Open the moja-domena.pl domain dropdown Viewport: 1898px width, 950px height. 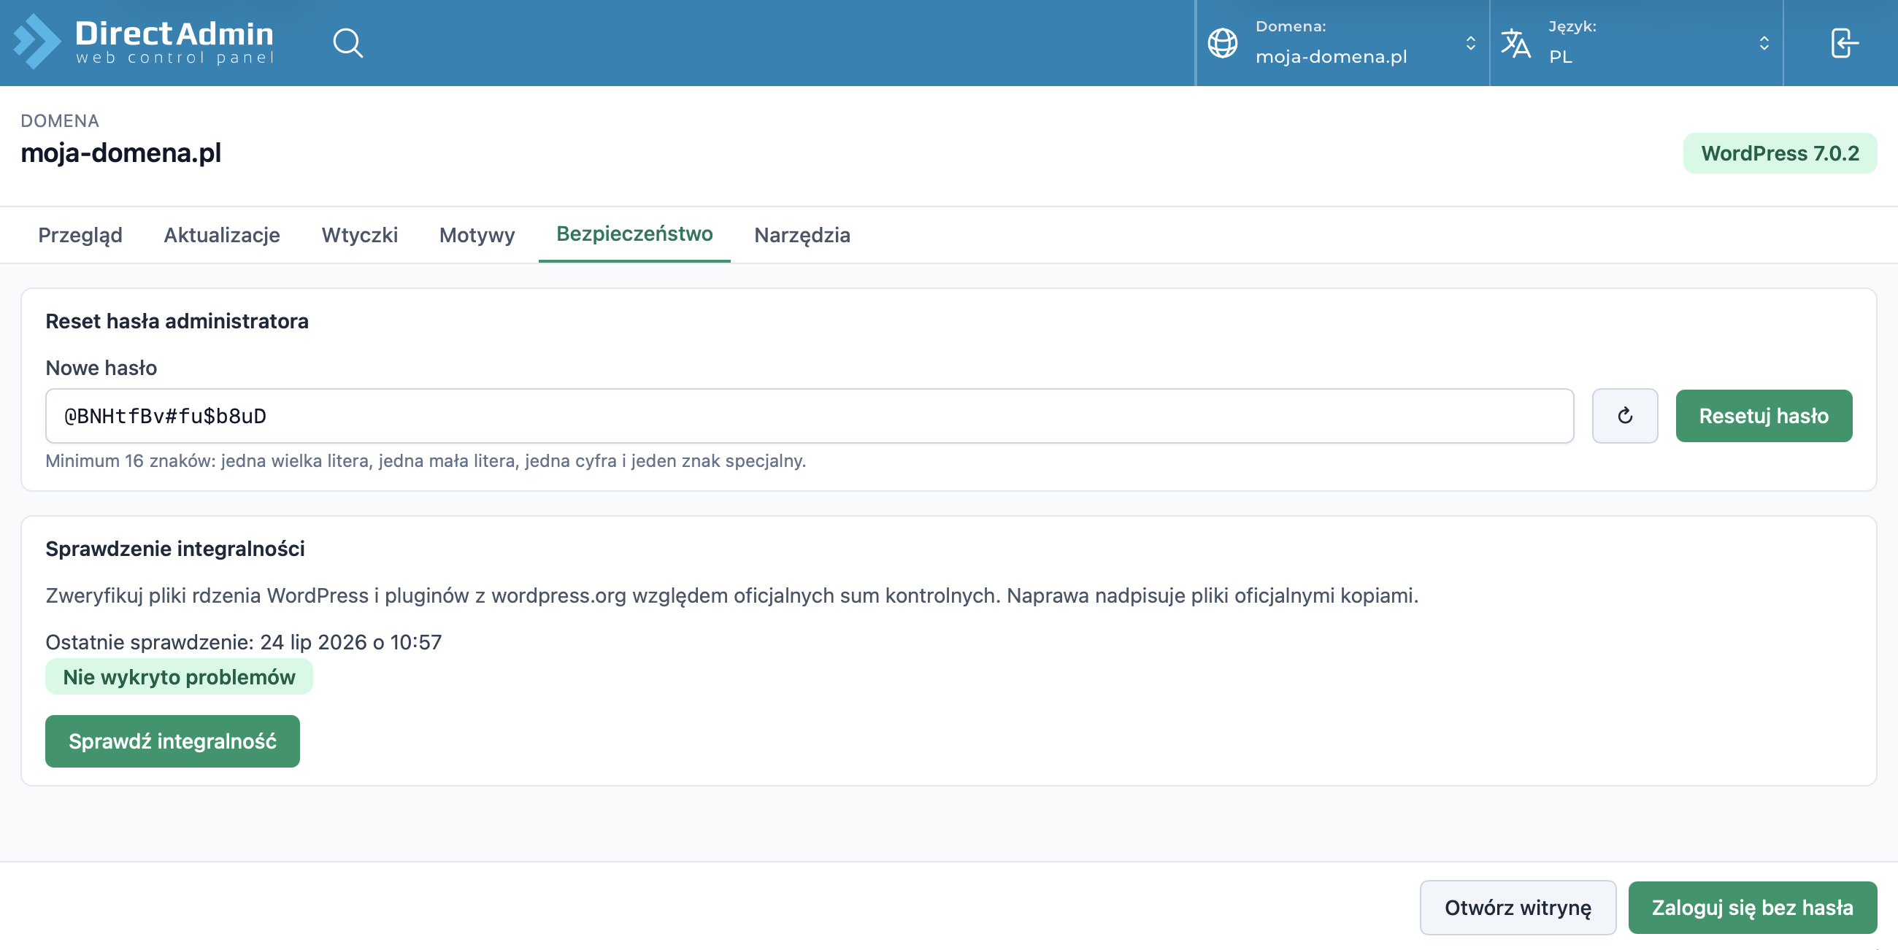pyautogui.click(x=1342, y=43)
